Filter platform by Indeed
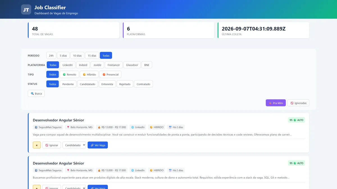Screen dimensions: 337x189 pos(83,65)
